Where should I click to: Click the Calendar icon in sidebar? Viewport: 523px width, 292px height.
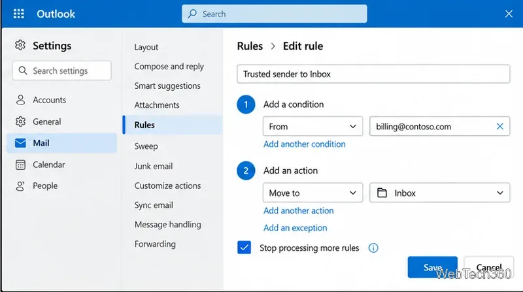tap(20, 165)
